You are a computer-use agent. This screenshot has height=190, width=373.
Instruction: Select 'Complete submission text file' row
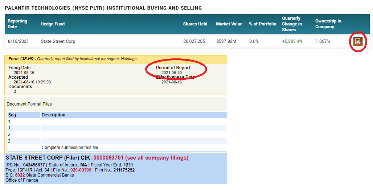[70, 148]
